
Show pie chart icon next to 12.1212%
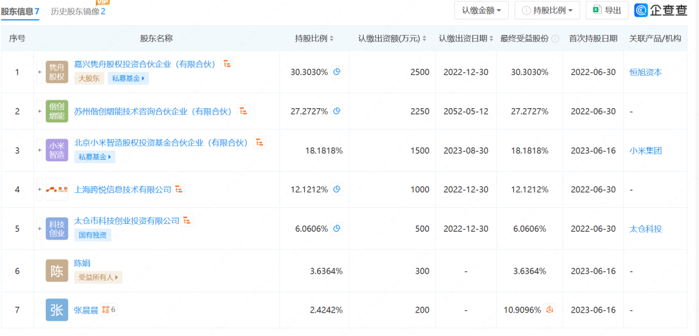pyautogui.click(x=337, y=190)
